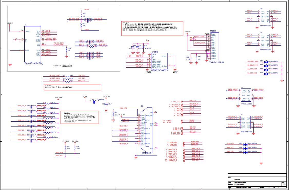Image resolution: width=289 pixels, height=190 pixels.
Task: Select the USB1 TYPE-C16PIN connector body
Action: [x=215, y=46]
